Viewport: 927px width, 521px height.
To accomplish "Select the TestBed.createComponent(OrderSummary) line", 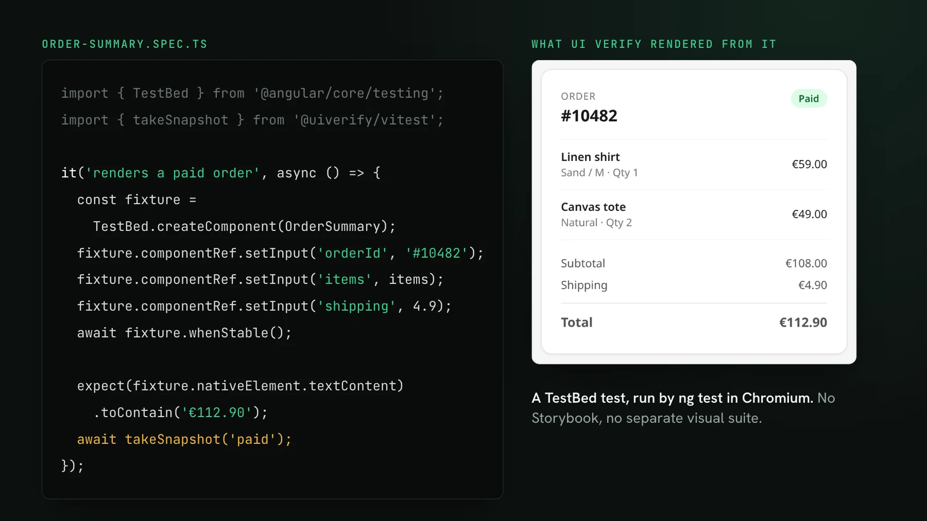I will [x=245, y=226].
